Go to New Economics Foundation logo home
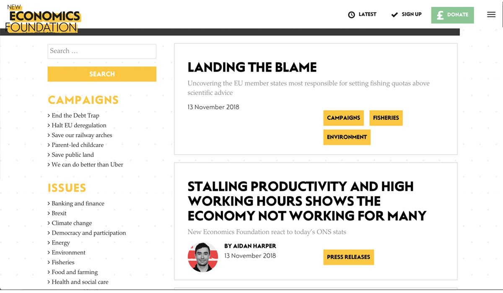Image resolution: width=503 pixels, height=293 pixels. pos(43,19)
